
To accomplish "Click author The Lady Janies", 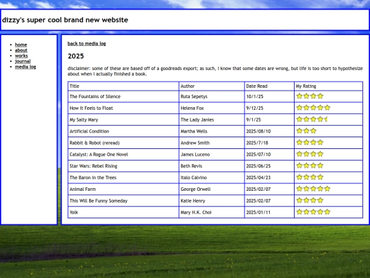I will pos(197,119).
